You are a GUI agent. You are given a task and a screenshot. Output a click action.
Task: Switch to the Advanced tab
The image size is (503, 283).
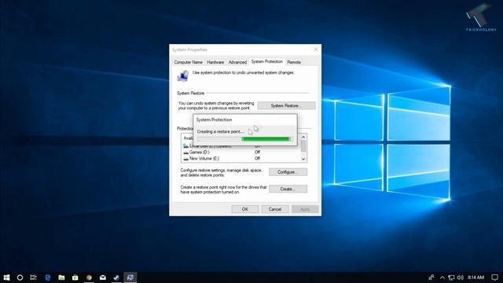(237, 62)
